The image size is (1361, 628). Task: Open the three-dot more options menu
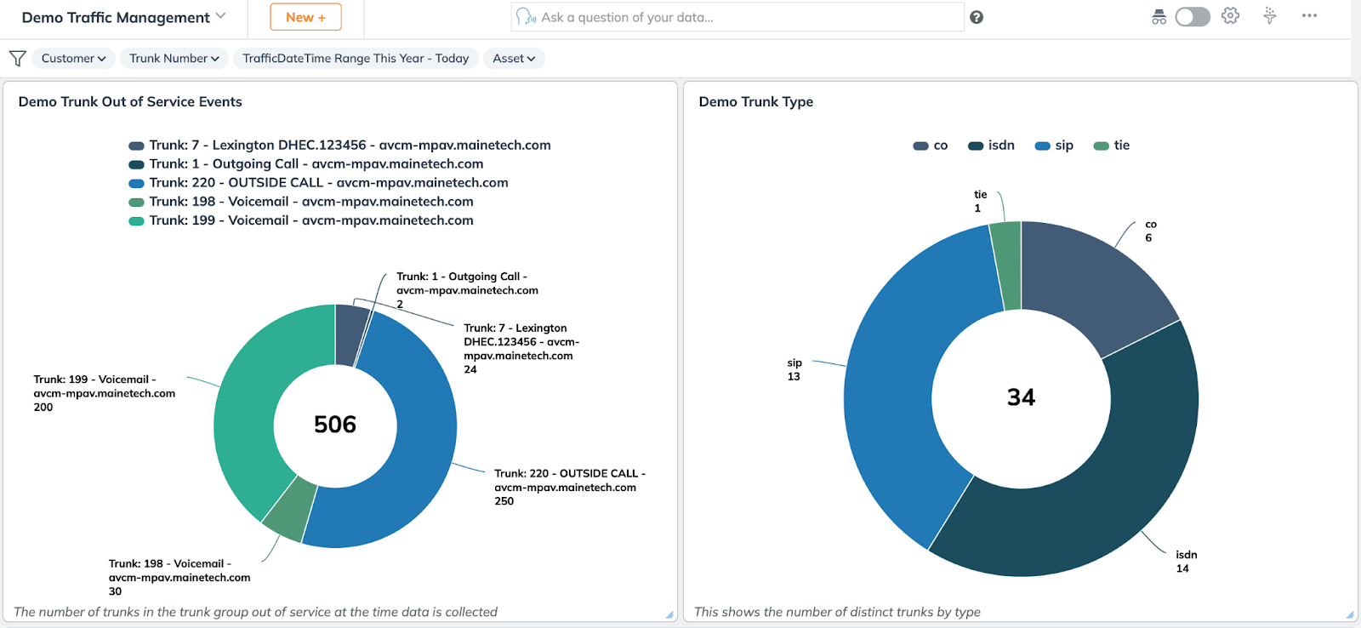(x=1309, y=16)
